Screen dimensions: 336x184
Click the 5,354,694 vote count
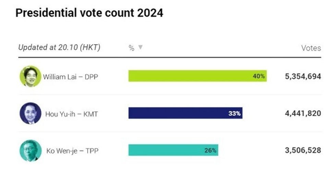303,76
